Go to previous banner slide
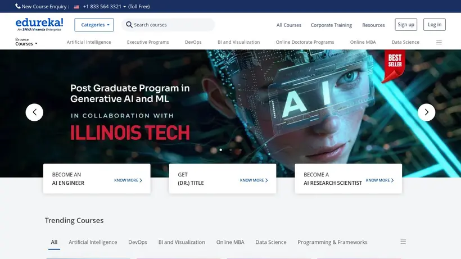The height and width of the screenshot is (259, 461). click(34, 112)
